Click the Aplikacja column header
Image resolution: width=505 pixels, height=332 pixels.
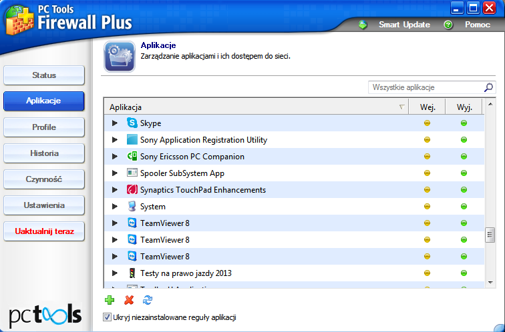(257, 107)
